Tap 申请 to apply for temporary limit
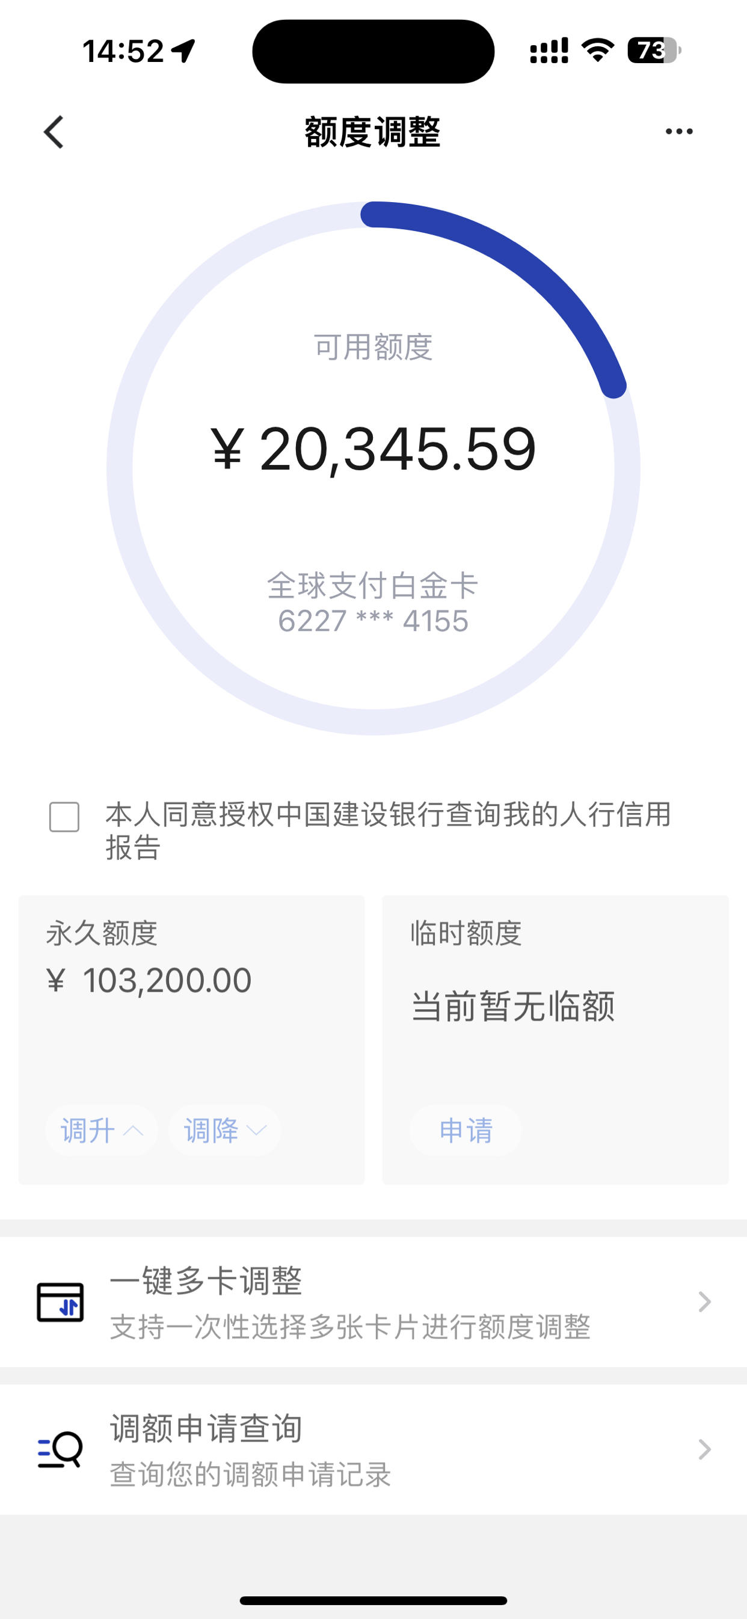The height and width of the screenshot is (1619, 747). (x=466, y=1131)
